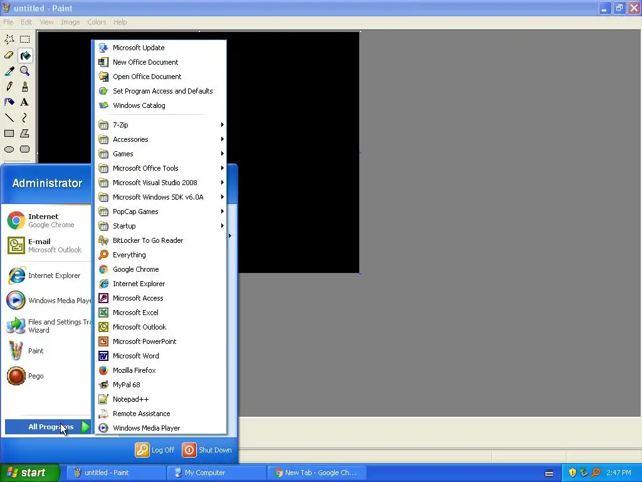The height and width of the screenshot is (482, 642).
Task: Launch Everything search from programs list
Action: click(x=160, y=255)
